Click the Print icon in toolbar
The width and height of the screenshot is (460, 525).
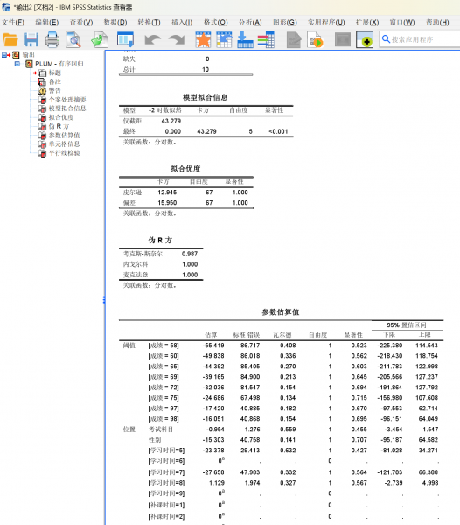(x=52, y=40)
